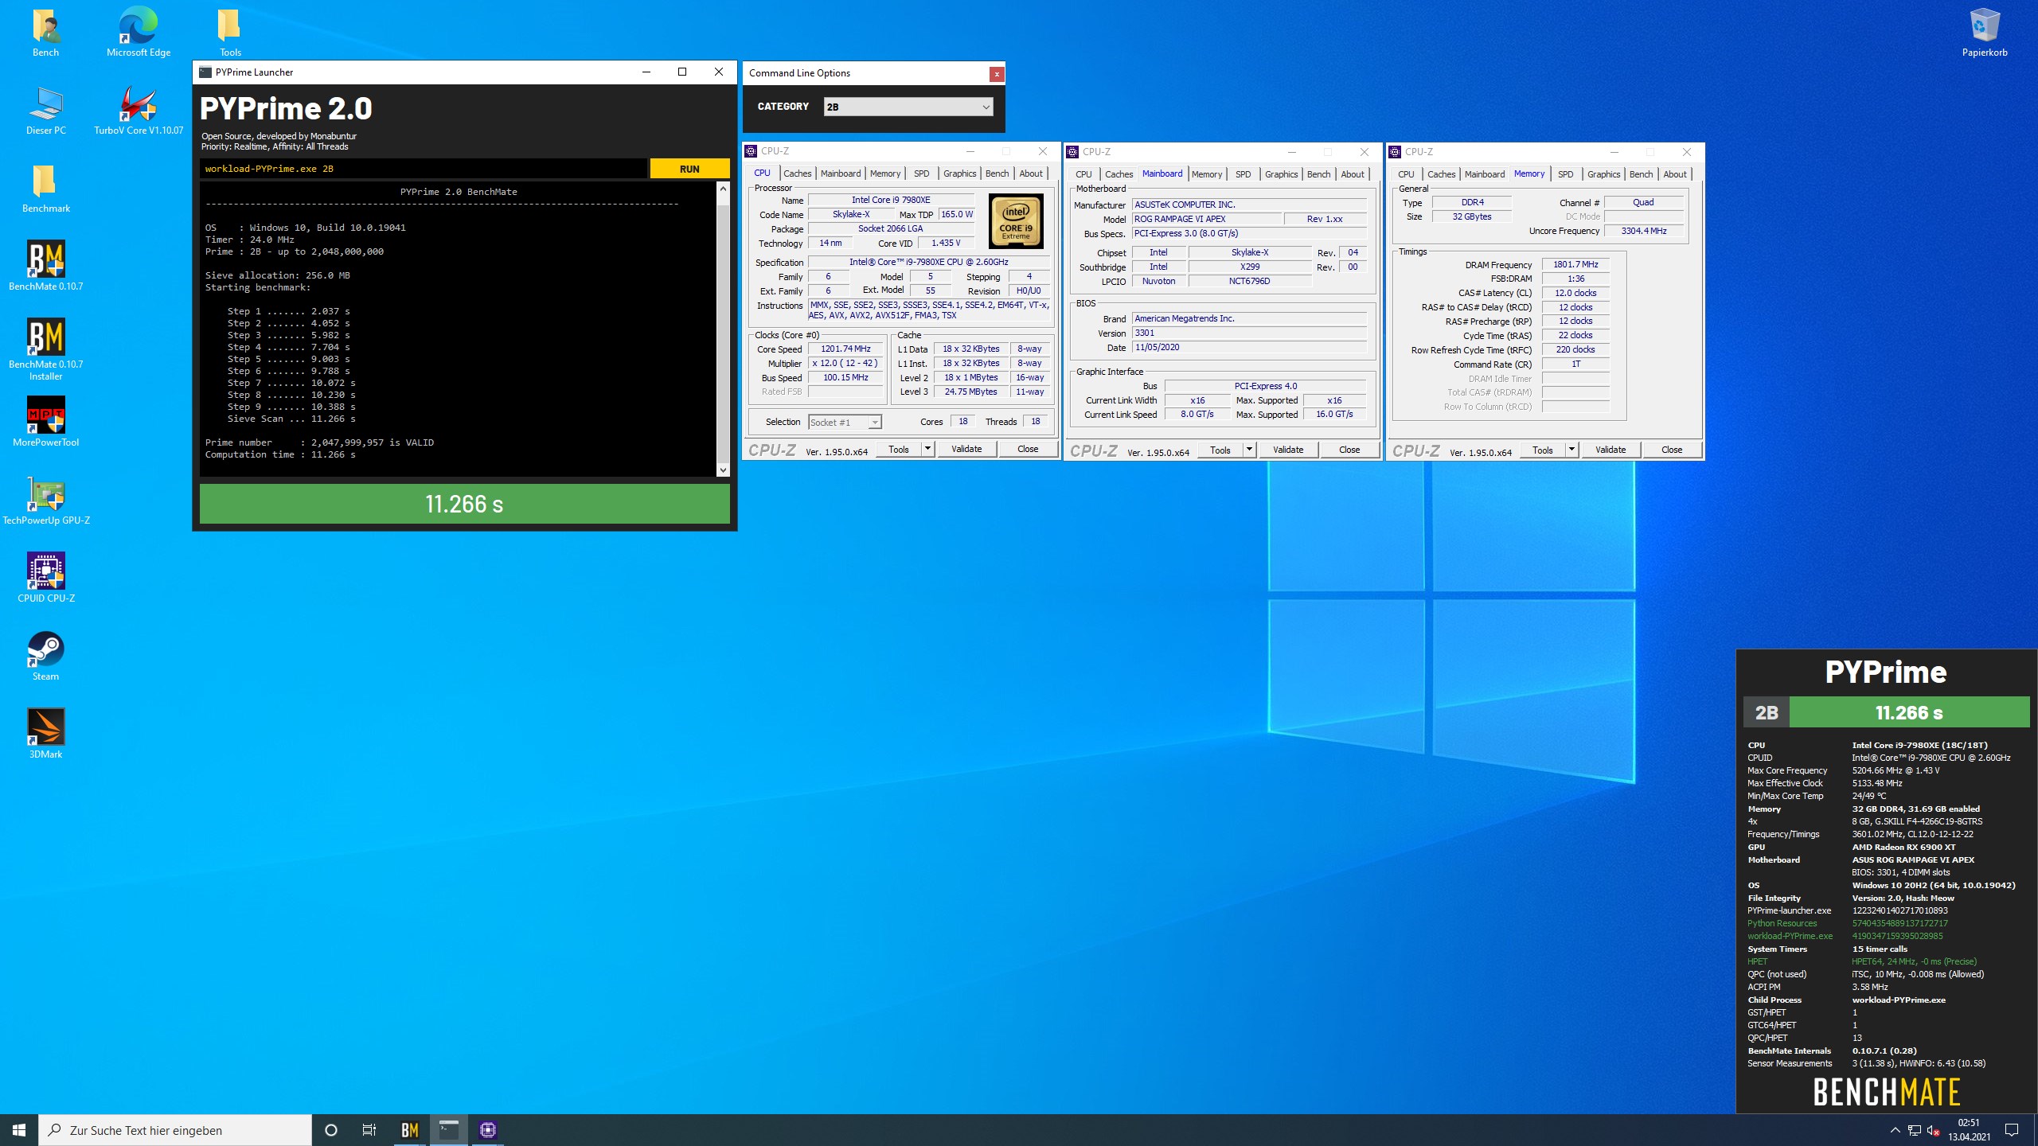
Task: Launch the 3DMark desktop shortcut
Action: pos(45,735)
